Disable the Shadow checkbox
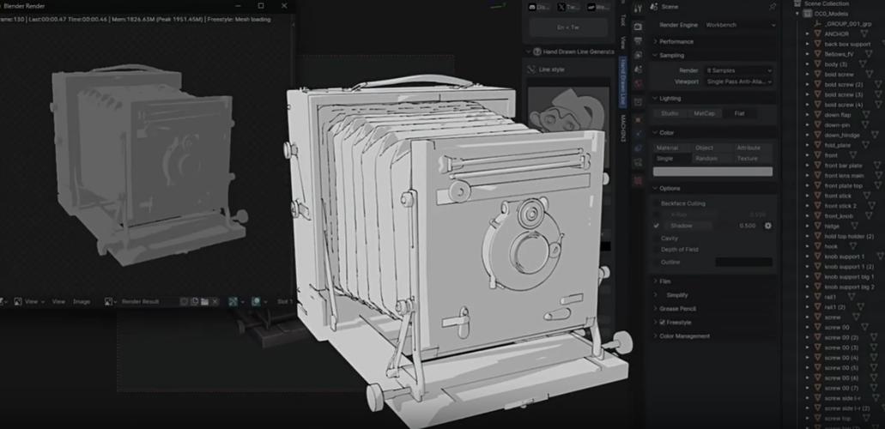 coord(656,226)
